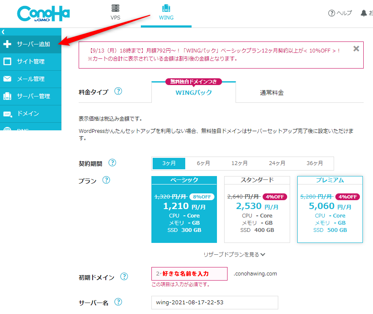Click the 初期ドメイン input field
This screenshot has width=373, height=314.
pyautogui.click(x=189, y=274)
